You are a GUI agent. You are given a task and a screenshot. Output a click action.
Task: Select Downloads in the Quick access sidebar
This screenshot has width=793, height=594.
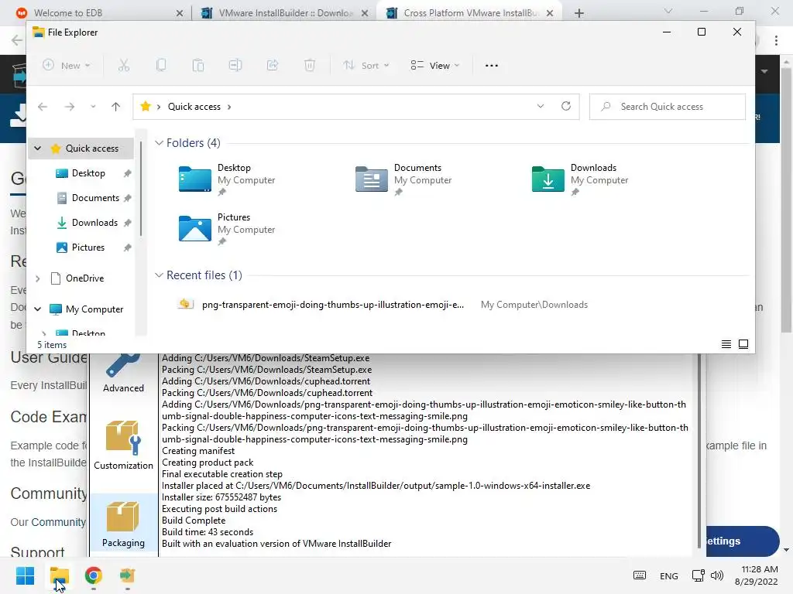pos(94,223)
